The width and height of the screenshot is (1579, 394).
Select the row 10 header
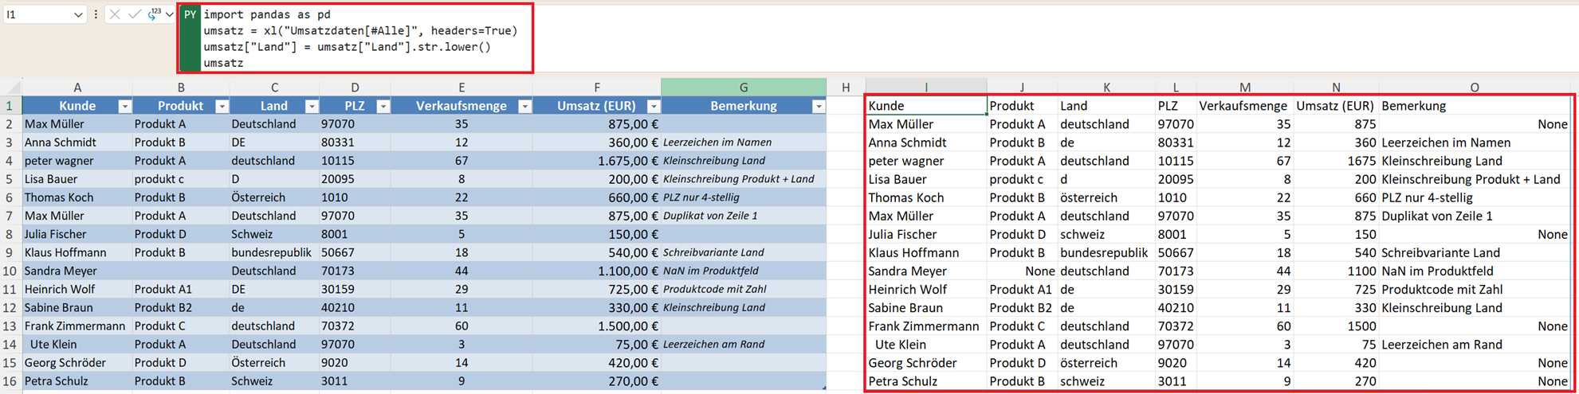(10, 271)
